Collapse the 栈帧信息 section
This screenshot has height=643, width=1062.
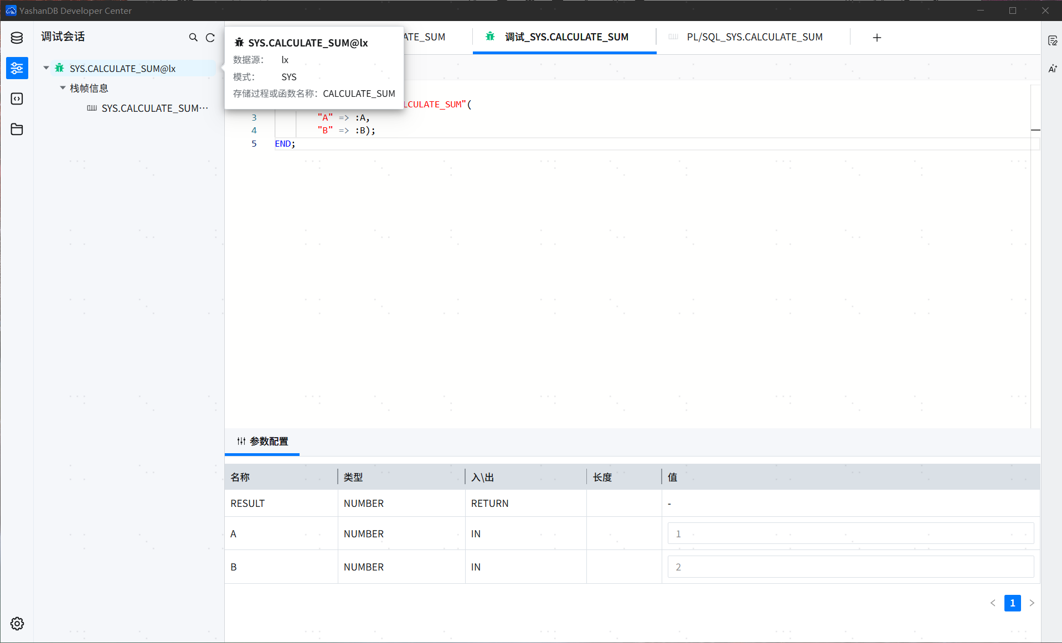(x=63, y=87)
